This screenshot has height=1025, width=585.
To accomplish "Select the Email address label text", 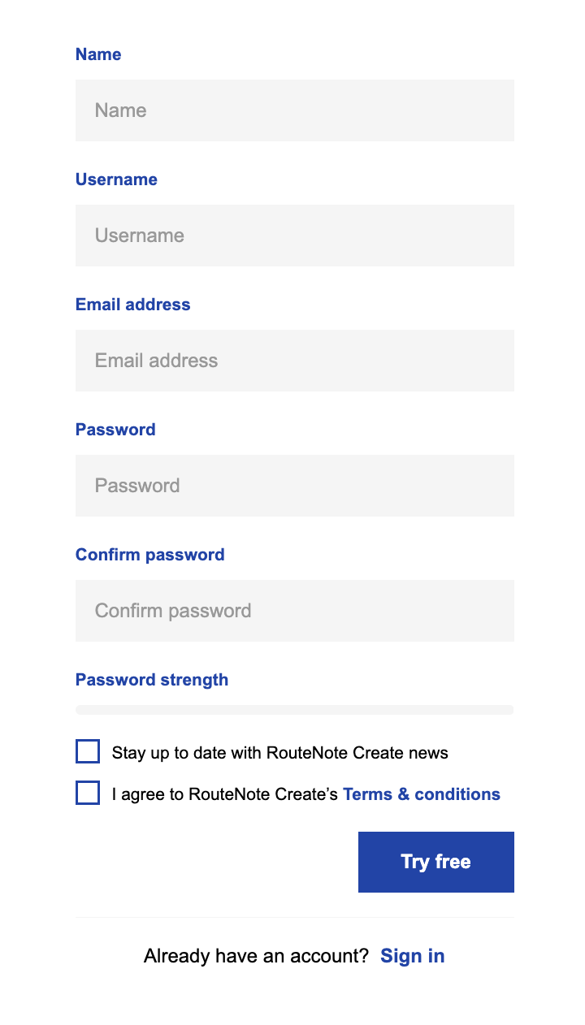I will pyautogui.click(x=132, y=305).
